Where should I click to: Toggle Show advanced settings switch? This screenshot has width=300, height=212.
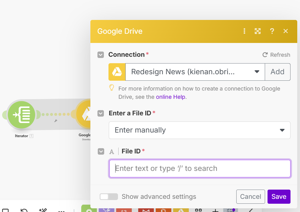[x=109, y=197]
